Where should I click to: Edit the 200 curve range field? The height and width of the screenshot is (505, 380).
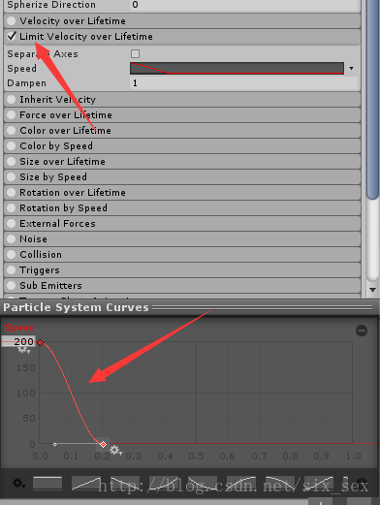coord(18,341)
